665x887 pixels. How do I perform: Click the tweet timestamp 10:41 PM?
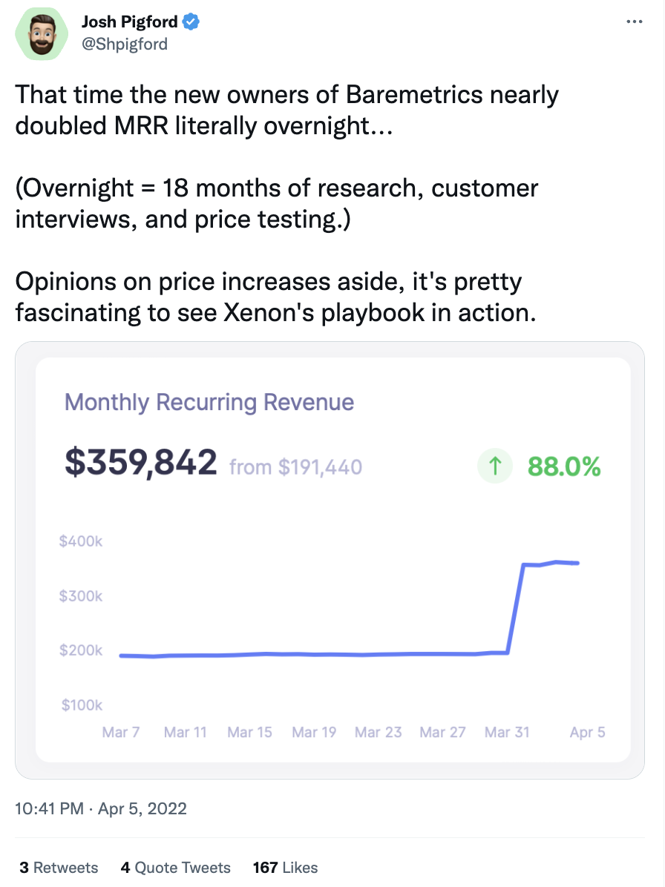pyautogui.click(x=49, y=808)
